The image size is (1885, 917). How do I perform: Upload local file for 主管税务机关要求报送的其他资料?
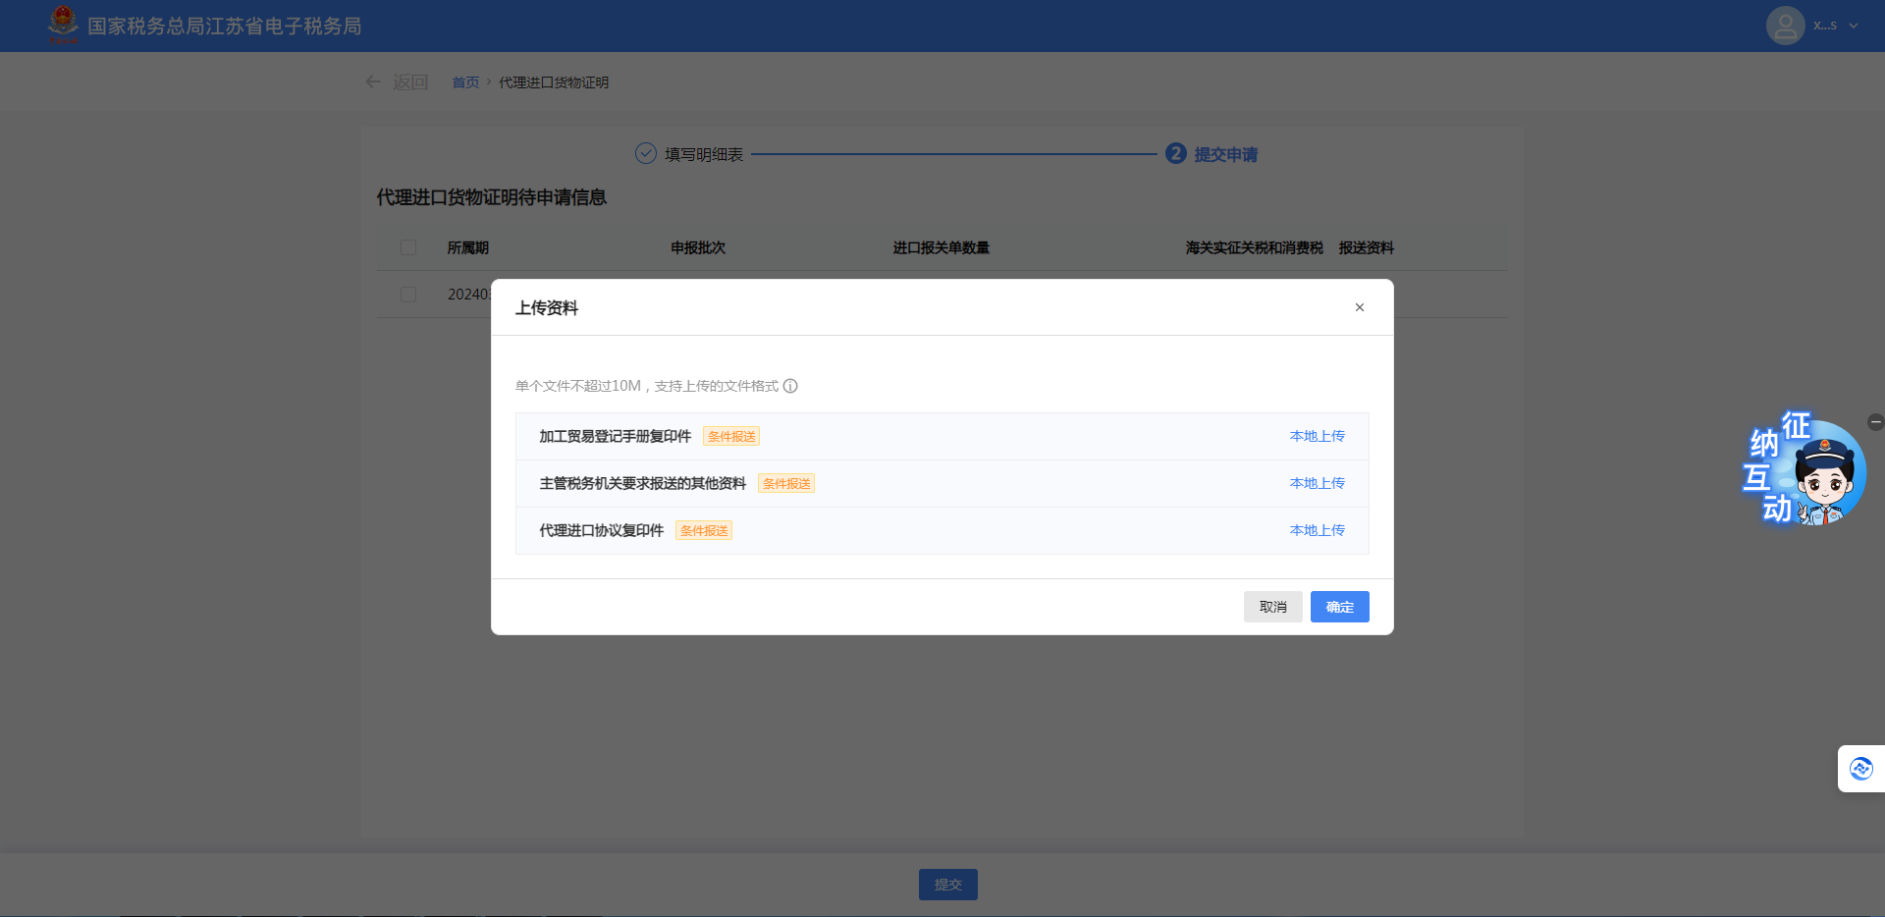[x=1317, y=483]
